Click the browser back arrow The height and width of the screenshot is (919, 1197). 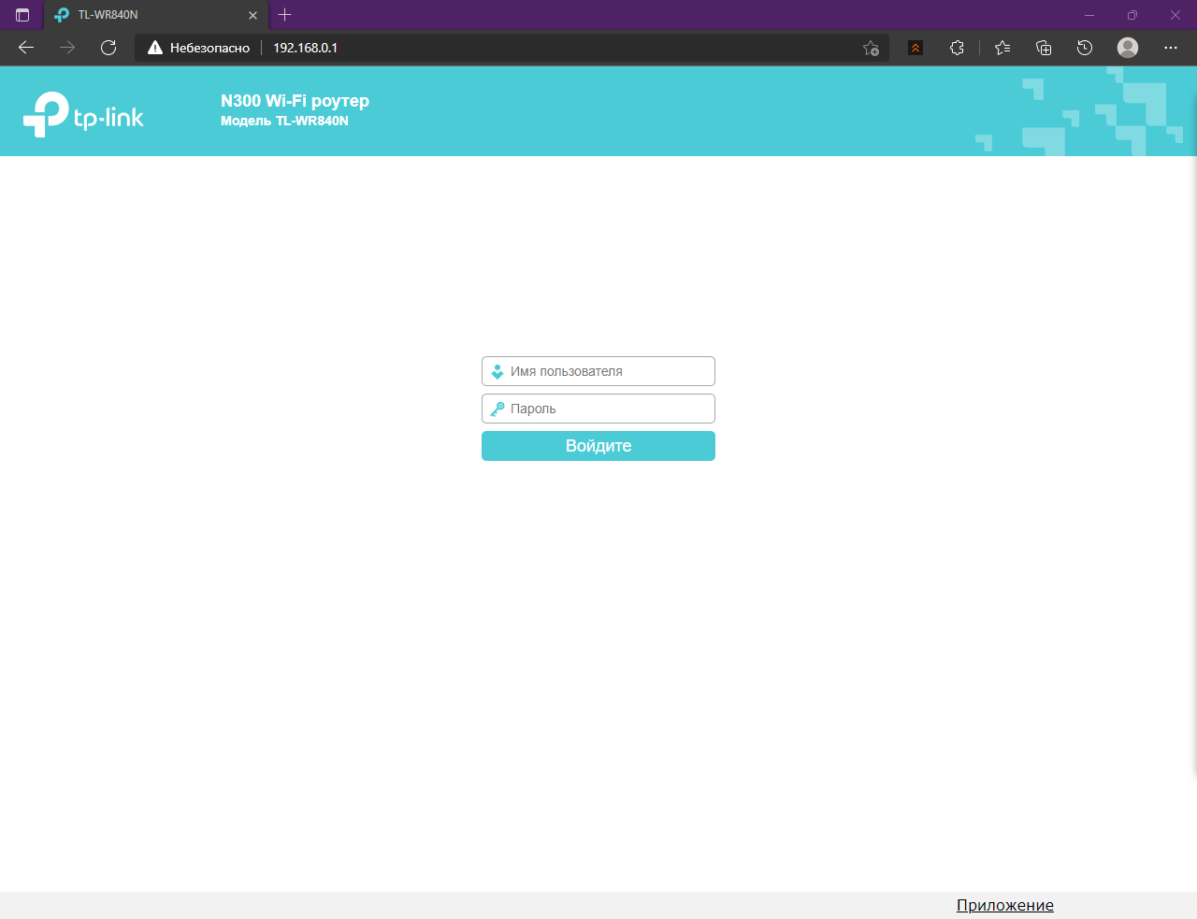click(x=26, y=48)
